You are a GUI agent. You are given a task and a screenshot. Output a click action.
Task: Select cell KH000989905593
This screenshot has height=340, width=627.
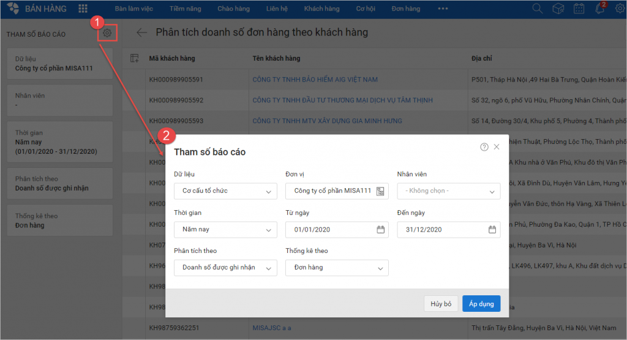(x=176, y=121)
